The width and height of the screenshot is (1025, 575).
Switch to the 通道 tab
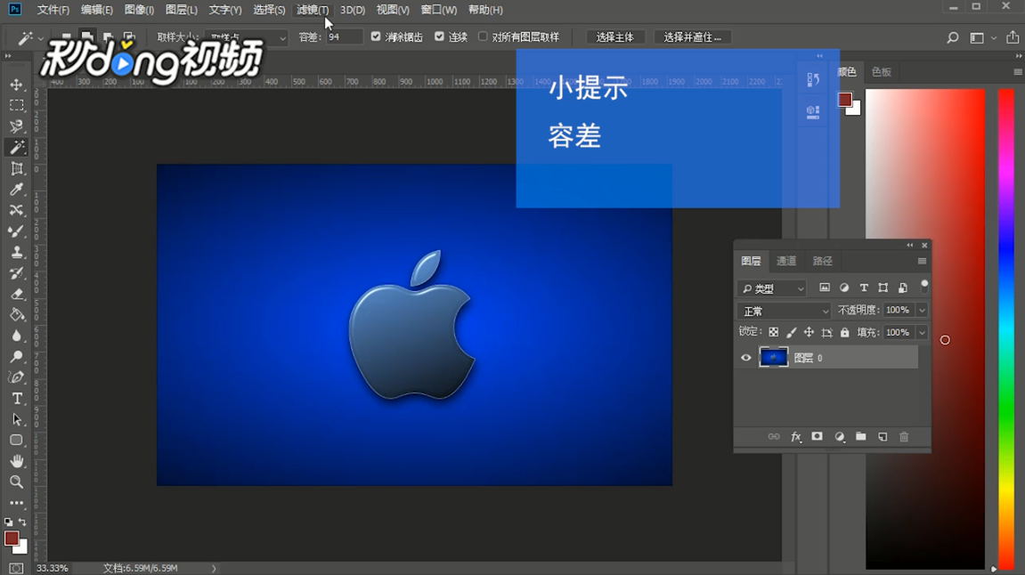[785, 261]
